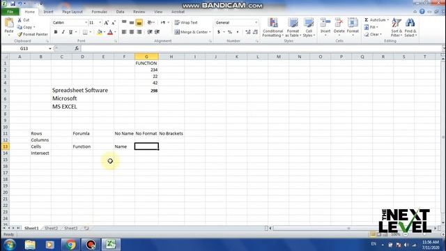This screenshot has width=446, height=251.
Task: Select row 13 header
Action: tap(5, 146)
